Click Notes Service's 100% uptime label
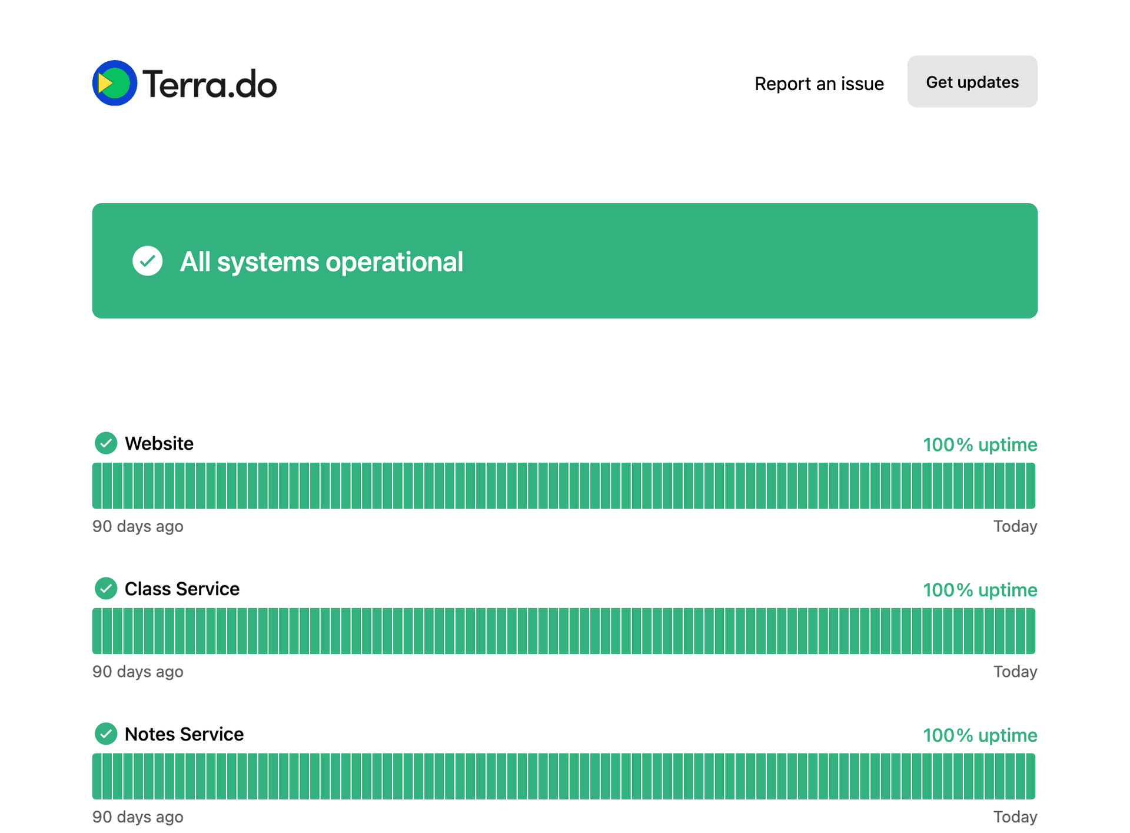This screenshot has width=1130, height=833. pyautogui.click(x=979, y=735)
